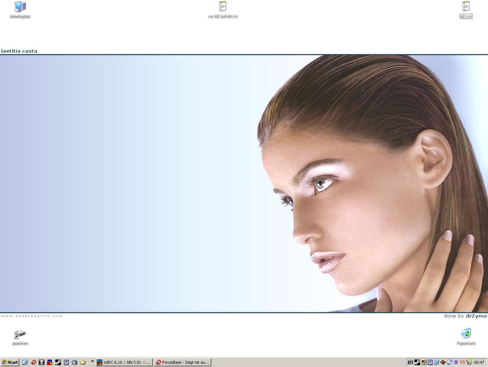
Task: Open the folder icon in quick launch
Action: click(x=83, y=362)
